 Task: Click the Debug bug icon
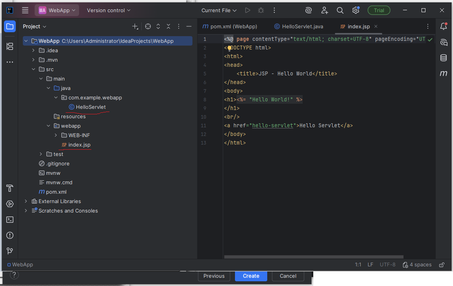261,11
